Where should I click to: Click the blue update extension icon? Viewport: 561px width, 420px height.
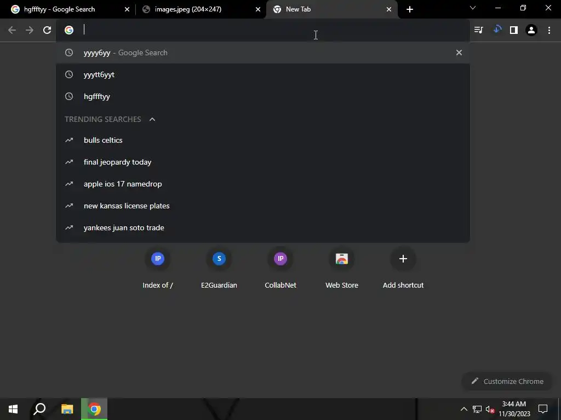click(x=497, y=30)
